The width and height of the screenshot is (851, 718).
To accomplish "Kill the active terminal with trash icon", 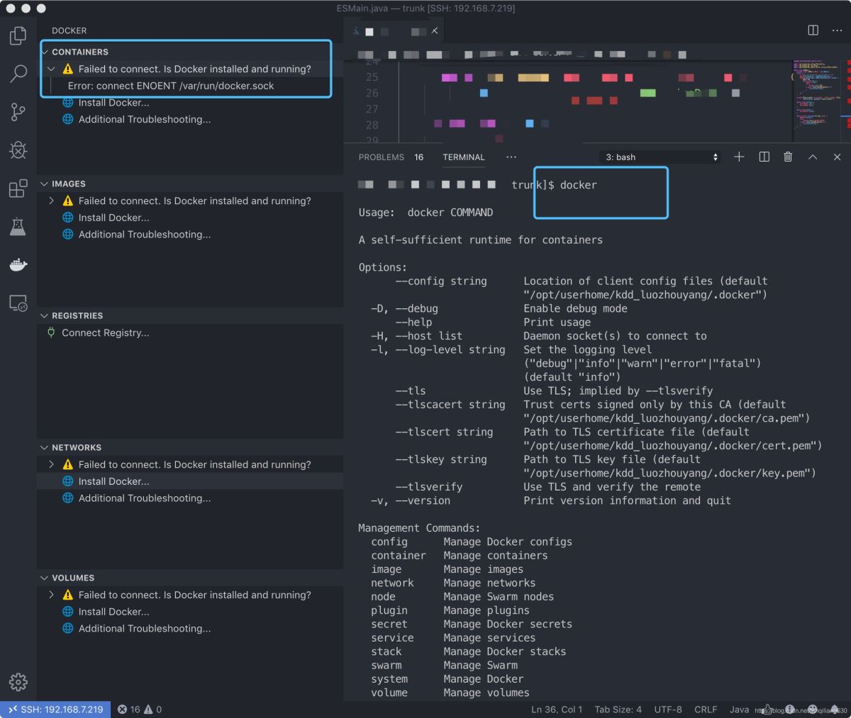I will click(x=787, y=157).
